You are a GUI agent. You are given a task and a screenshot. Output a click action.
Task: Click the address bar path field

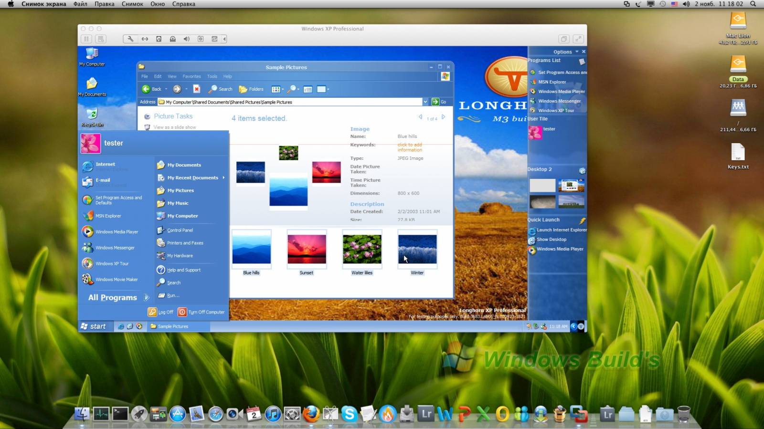pos(290,102)
